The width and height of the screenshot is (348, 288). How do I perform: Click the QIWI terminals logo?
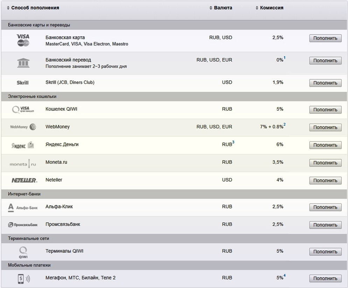pyautogui.click(x=23, y=252)
